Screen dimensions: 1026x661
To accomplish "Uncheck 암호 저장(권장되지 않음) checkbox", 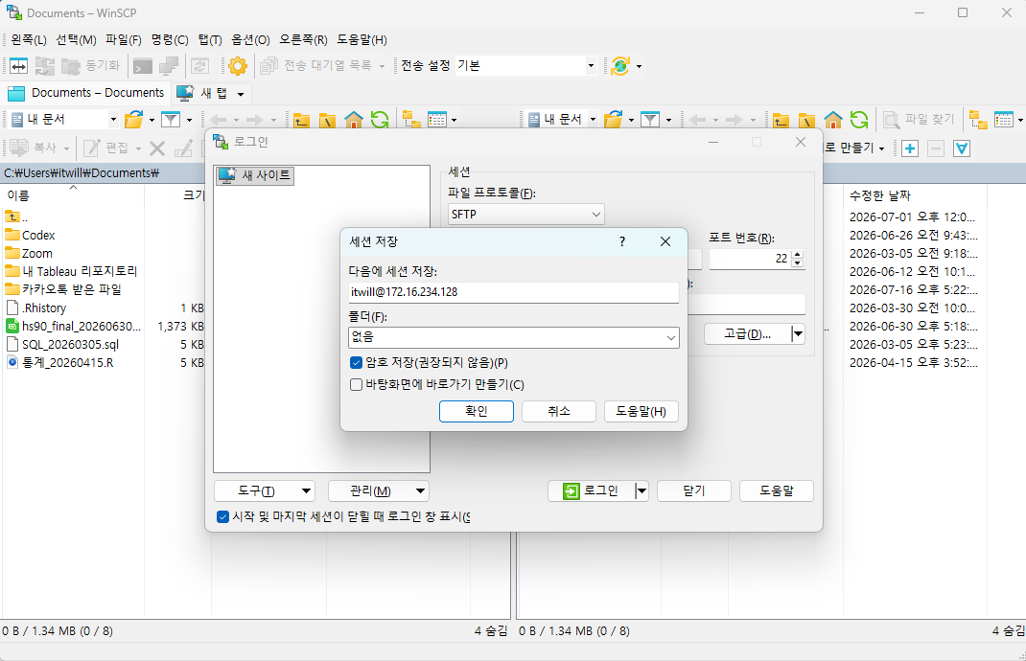I will (x=356, y=363).
